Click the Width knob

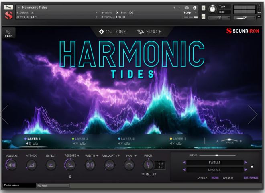pos(90,165)
